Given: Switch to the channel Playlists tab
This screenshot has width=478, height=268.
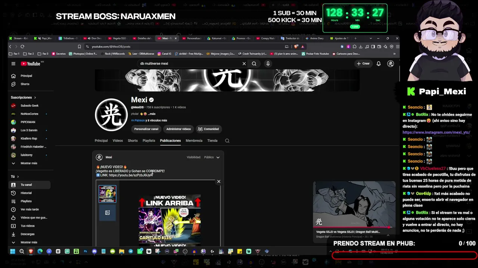Looking at the screenshot, I should [x=149, y=141].
